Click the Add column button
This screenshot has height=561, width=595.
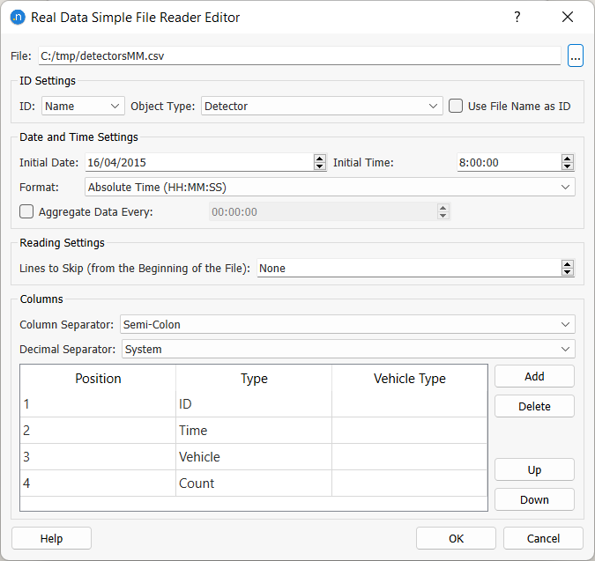coord(534,376)
